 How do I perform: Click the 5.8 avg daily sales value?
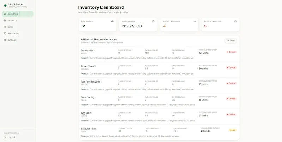click(146, 69)
